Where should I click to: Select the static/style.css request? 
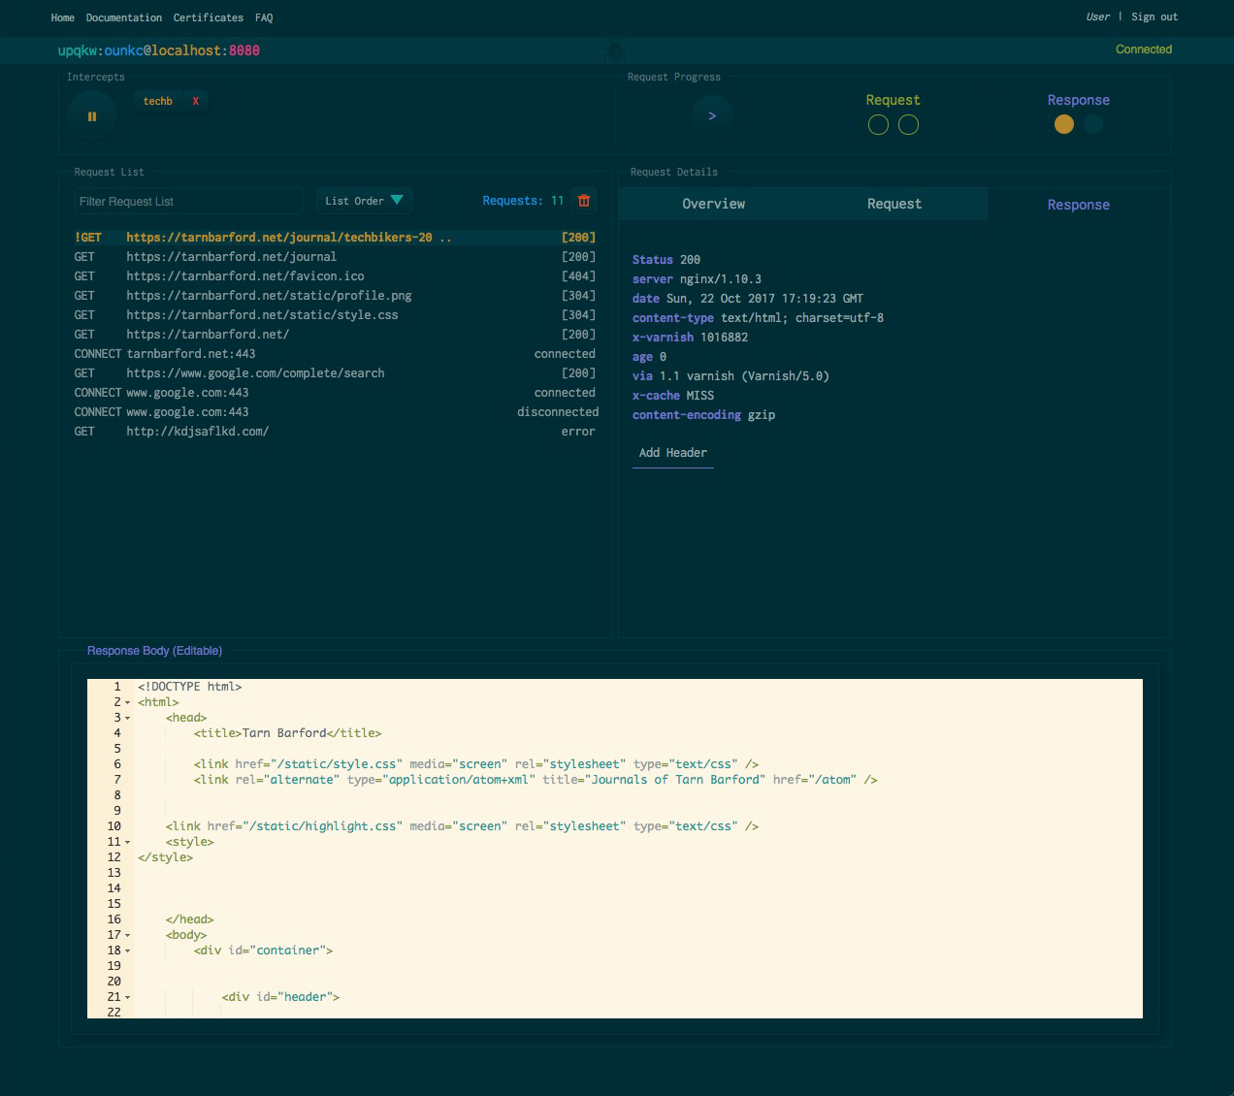tap(335, 315)
